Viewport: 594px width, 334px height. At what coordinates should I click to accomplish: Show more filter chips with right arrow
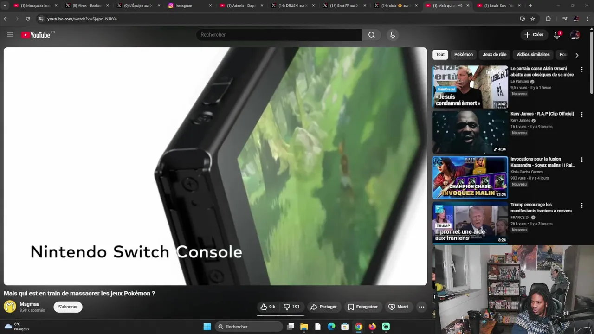[x=577, y=55]
